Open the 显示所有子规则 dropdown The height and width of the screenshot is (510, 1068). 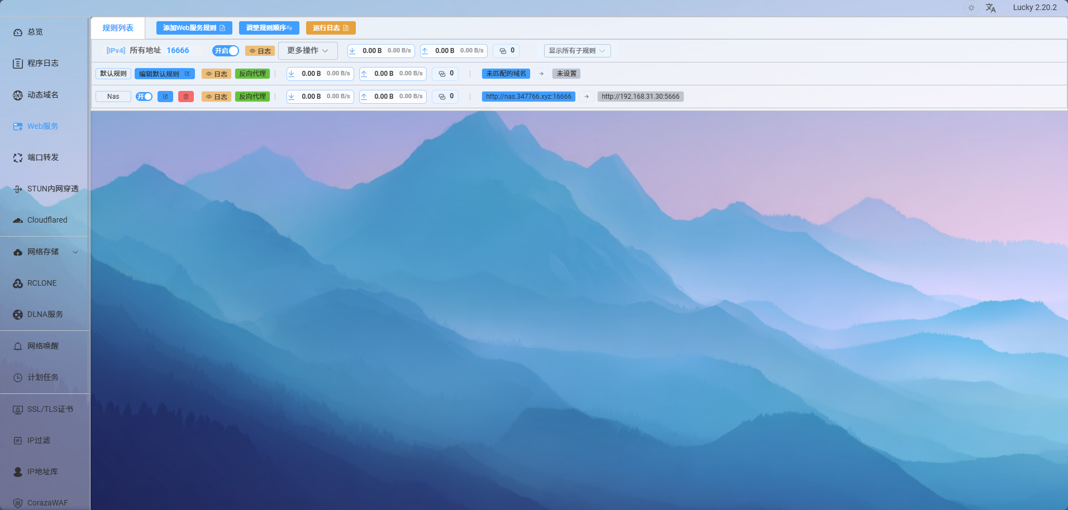tap(577, 51)
